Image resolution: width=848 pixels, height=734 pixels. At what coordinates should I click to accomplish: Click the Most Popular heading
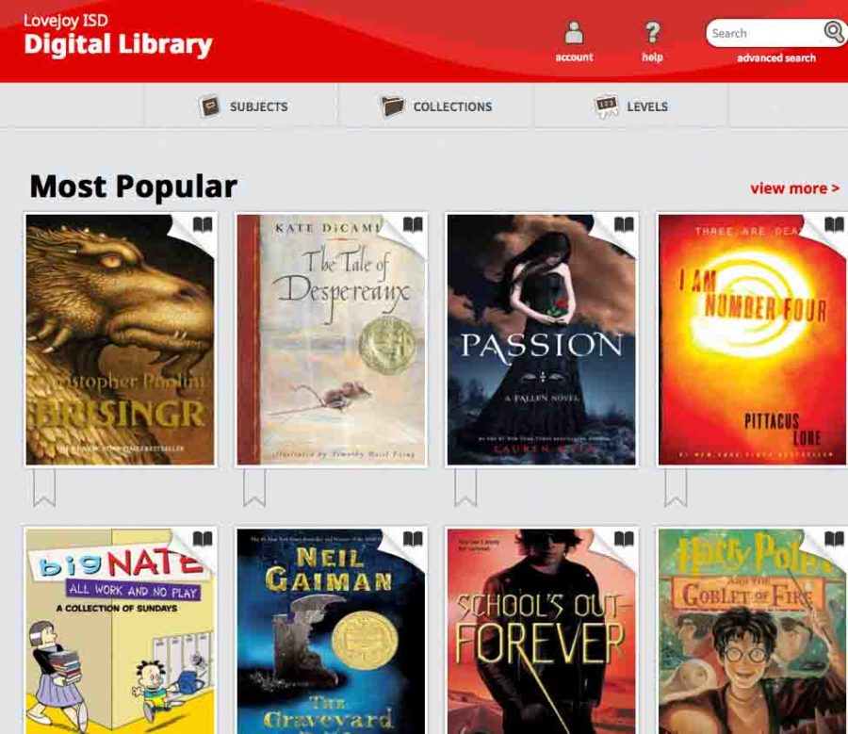click(x=133, y=187)
